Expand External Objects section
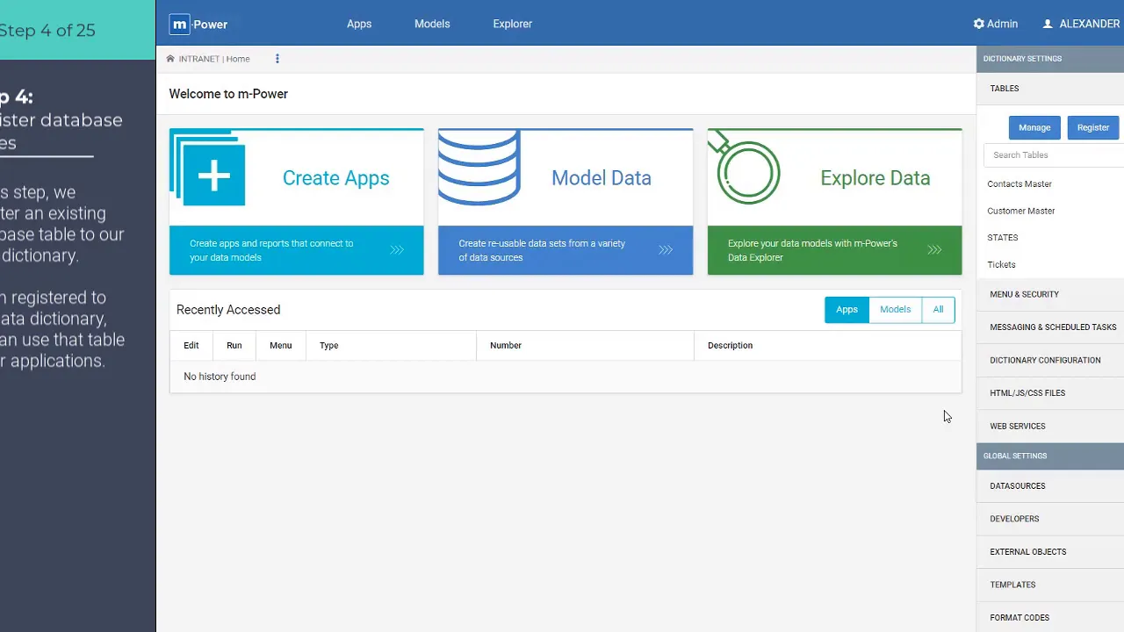The image size is (1124, 632). (x=1050, y=551)
